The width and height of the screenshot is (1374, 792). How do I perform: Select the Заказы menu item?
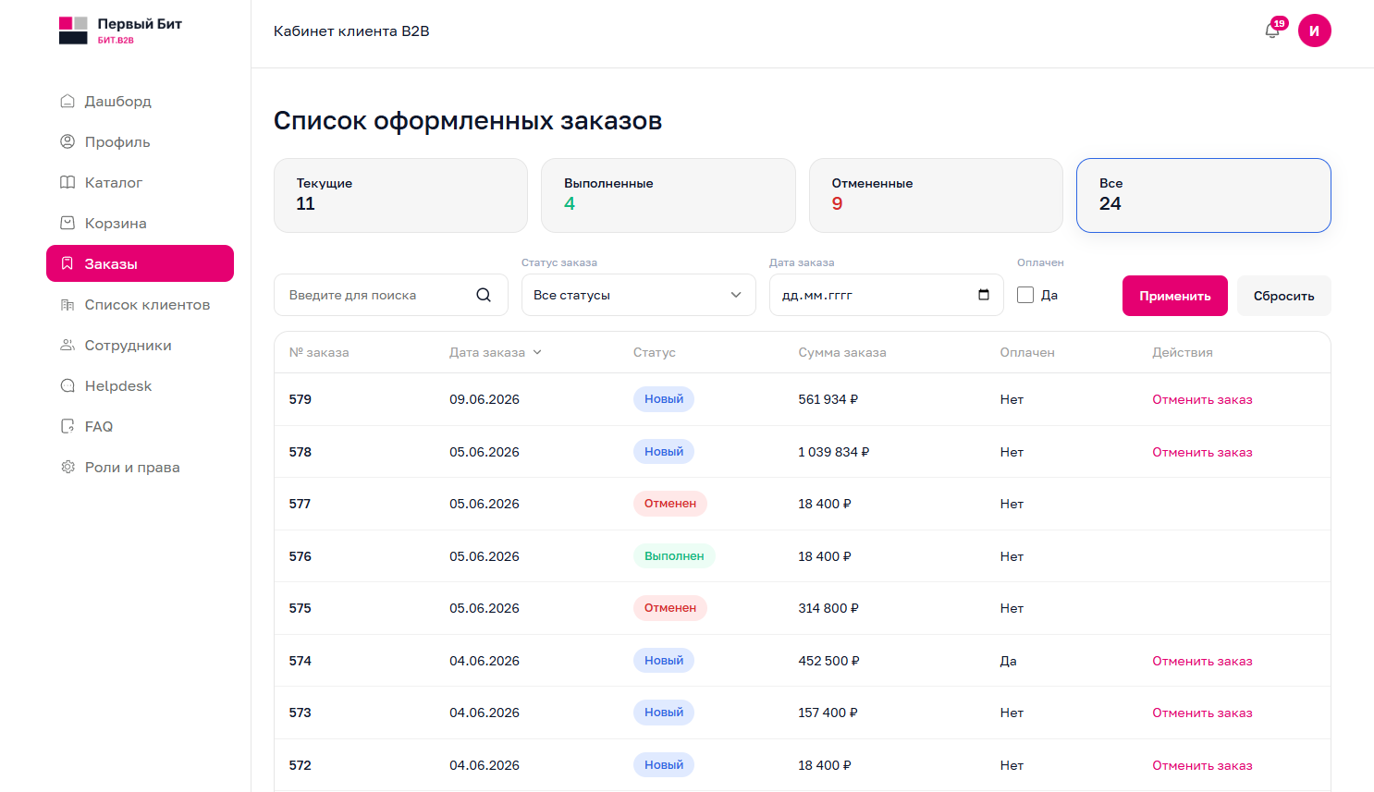tap(140, 263)
